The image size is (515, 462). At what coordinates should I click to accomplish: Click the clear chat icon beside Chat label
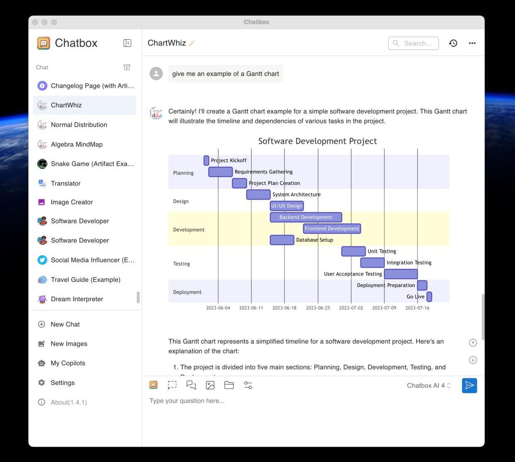click(x=126, y=66)
